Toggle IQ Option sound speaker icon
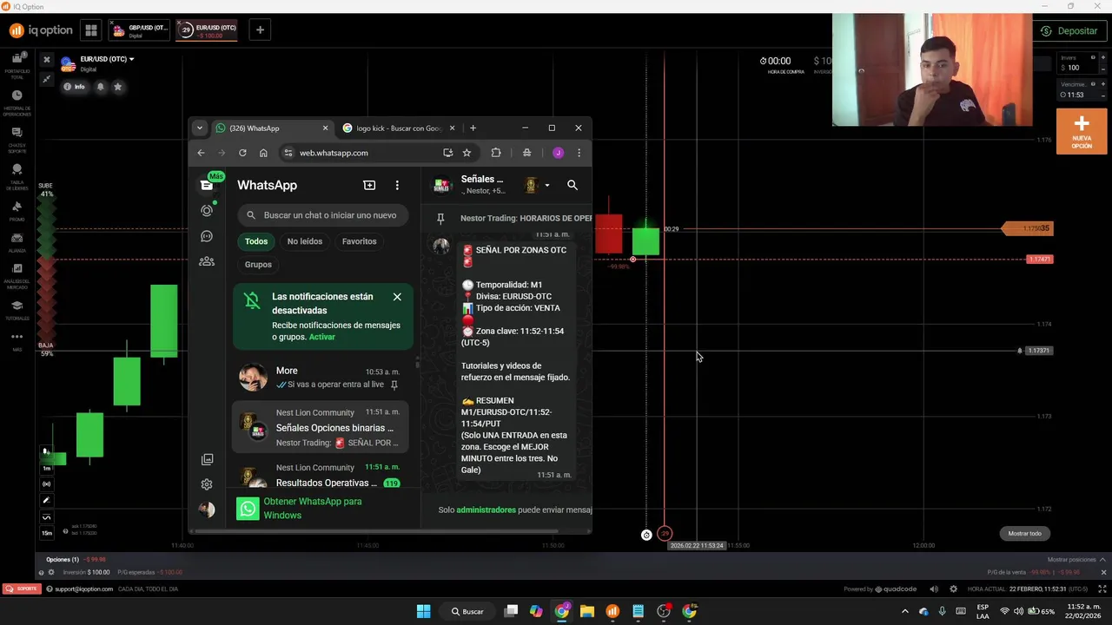Viewport: 1112px width, 625px height. (x=935, y=589)
